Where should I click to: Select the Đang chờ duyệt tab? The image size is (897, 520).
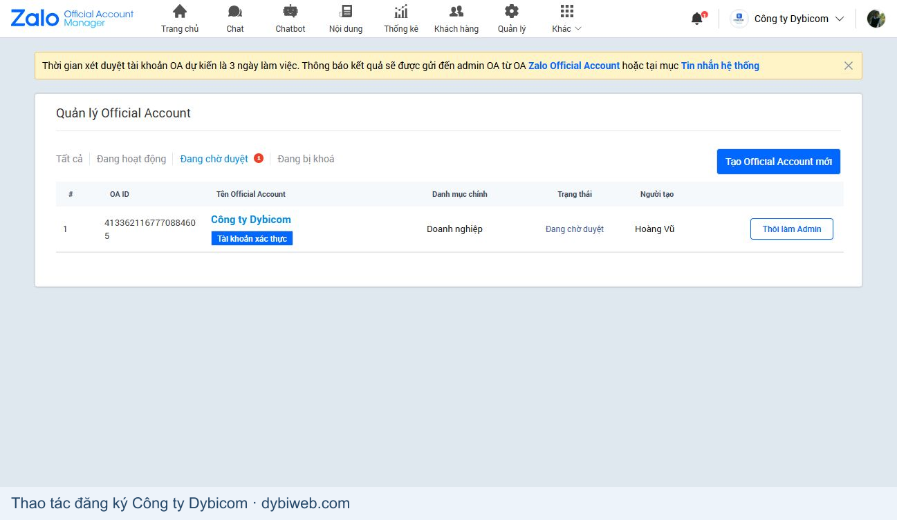point(214,159)
